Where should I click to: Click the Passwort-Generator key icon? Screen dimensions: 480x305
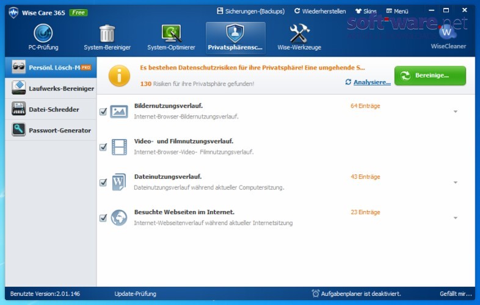[x=19, y=130]
